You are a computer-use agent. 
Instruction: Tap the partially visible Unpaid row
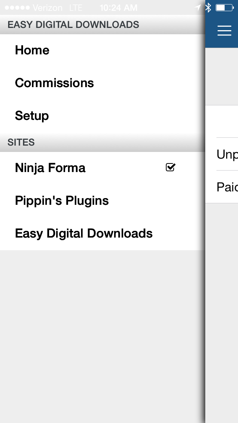[x=227, y=154]
